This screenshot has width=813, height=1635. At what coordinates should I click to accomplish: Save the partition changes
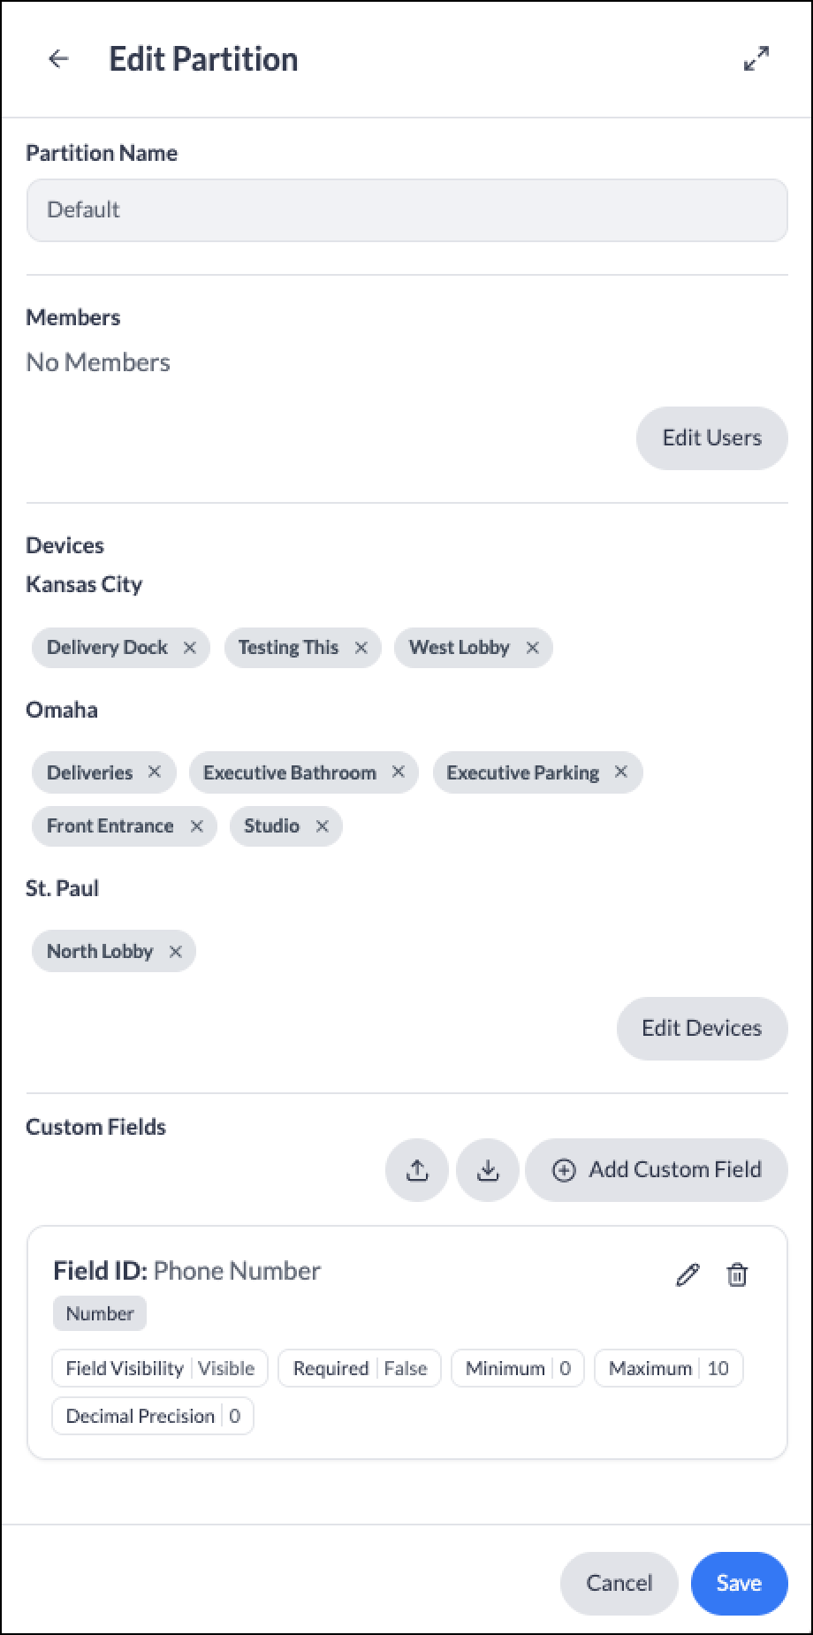point(739,1583)
